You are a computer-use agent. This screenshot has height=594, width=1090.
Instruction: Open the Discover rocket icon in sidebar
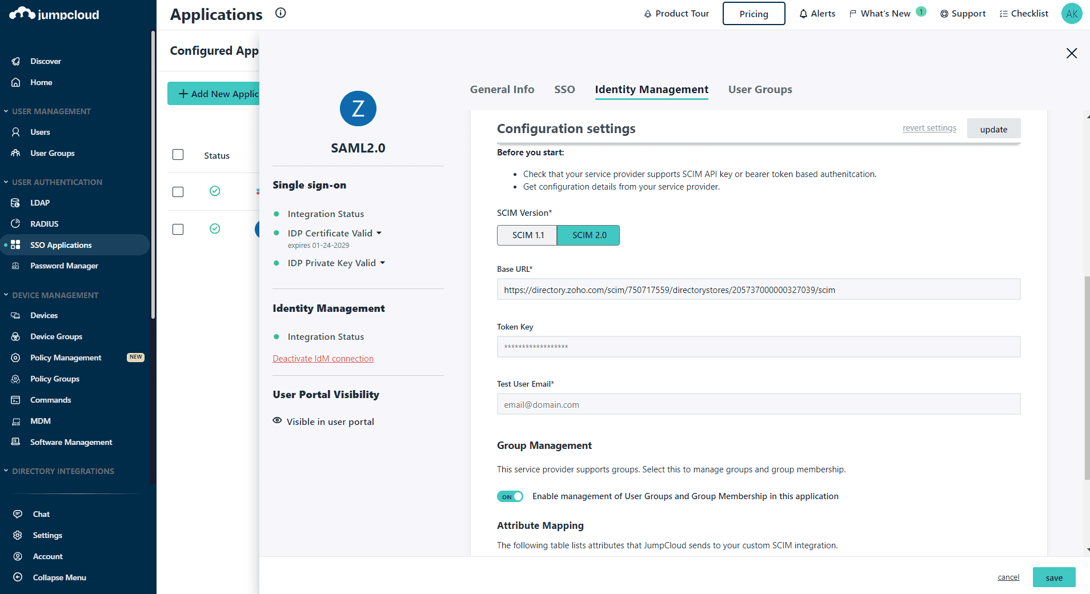(16, 61)
